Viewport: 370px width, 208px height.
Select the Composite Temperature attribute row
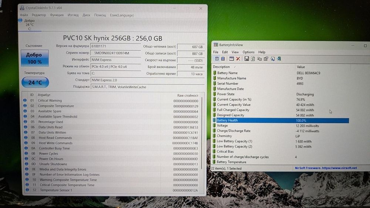pyautogui.click(x=111, y=106)
